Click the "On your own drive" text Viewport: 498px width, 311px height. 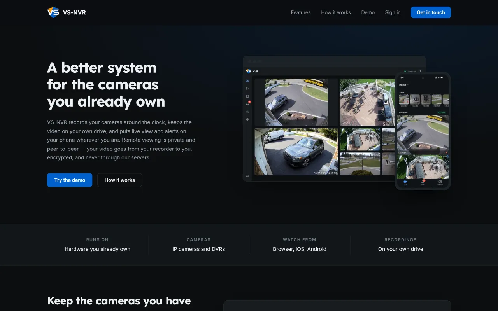400,249
